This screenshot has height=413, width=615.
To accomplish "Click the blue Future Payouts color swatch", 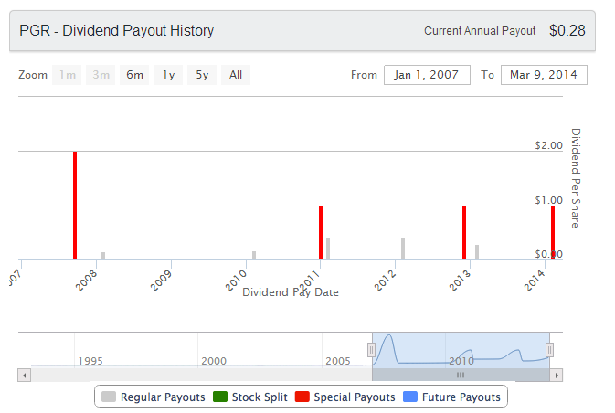I will [410, 397].
